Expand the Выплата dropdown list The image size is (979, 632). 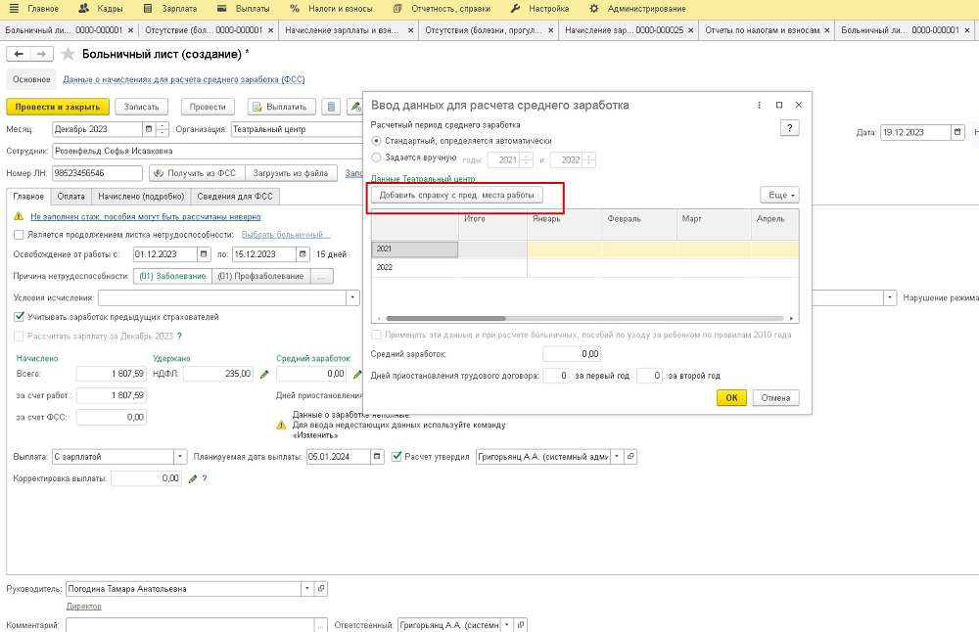pyautogui.click(x=180, y=457)
